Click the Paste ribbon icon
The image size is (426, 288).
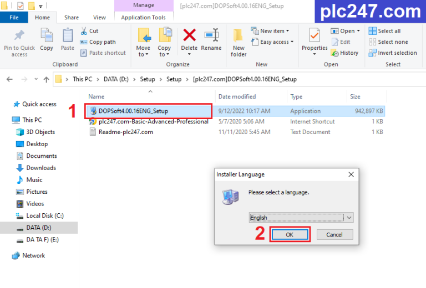[x=67, y=35]
